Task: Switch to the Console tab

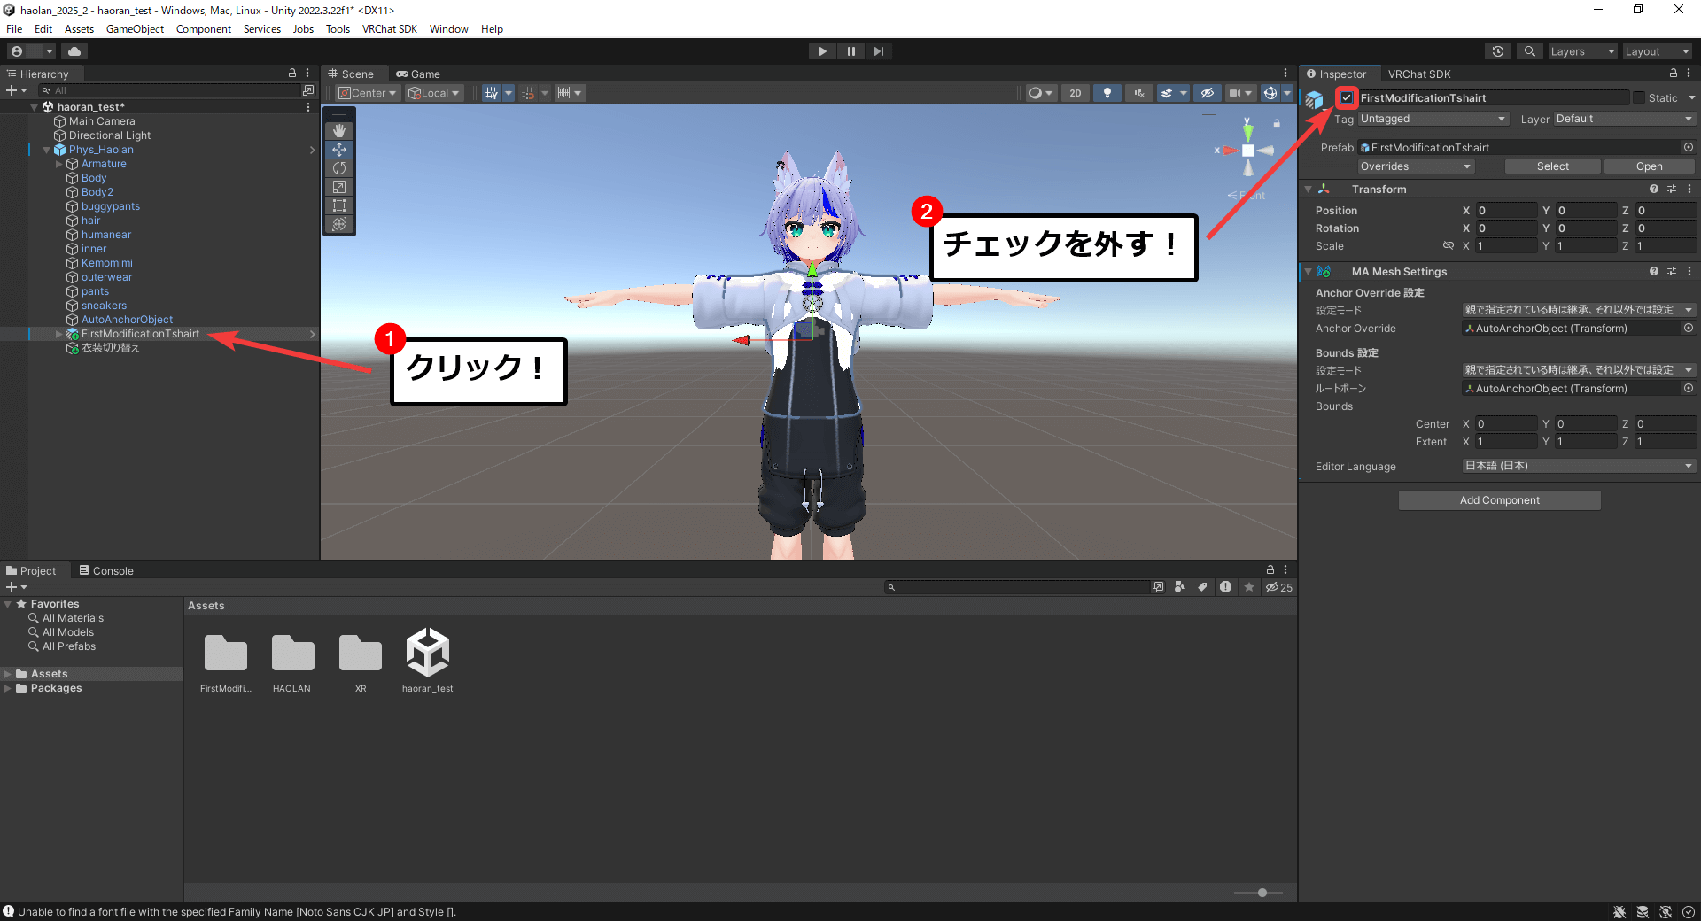Action: (106, 571)
